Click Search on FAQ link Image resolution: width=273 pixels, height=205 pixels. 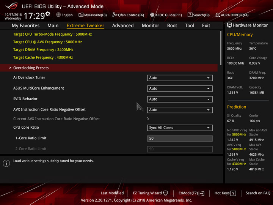(x=258, y=193)
